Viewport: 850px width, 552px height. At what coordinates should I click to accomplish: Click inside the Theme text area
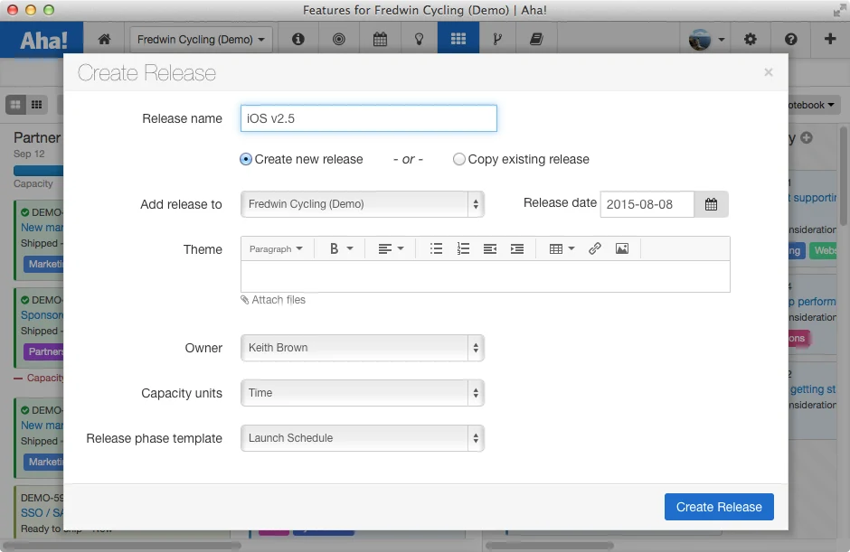point(486,276)
